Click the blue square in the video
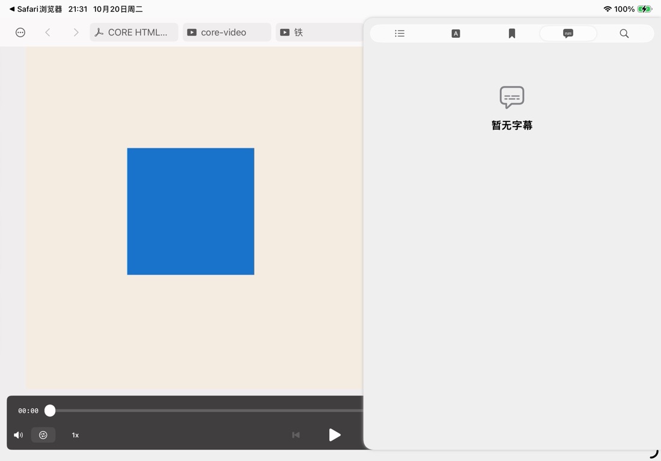The image size is (661, 461). [x=190, y=211]
